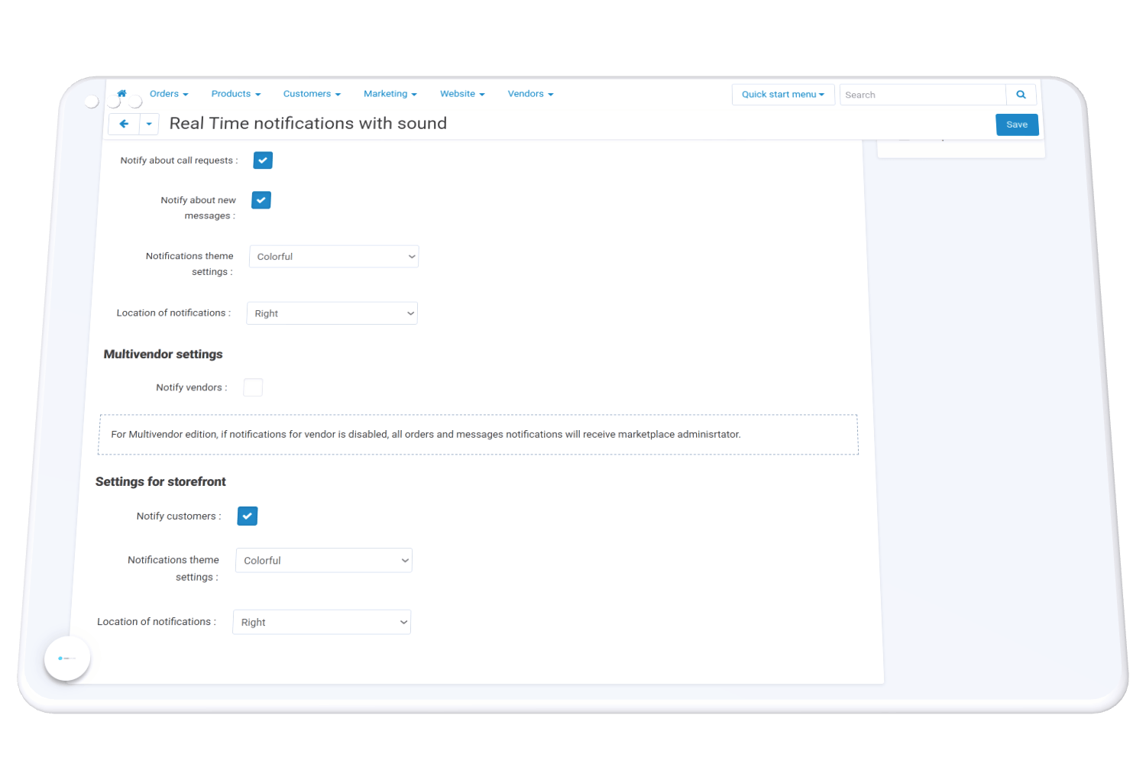Expand the storefront Notifications theme dropdown

click(324, 561)
